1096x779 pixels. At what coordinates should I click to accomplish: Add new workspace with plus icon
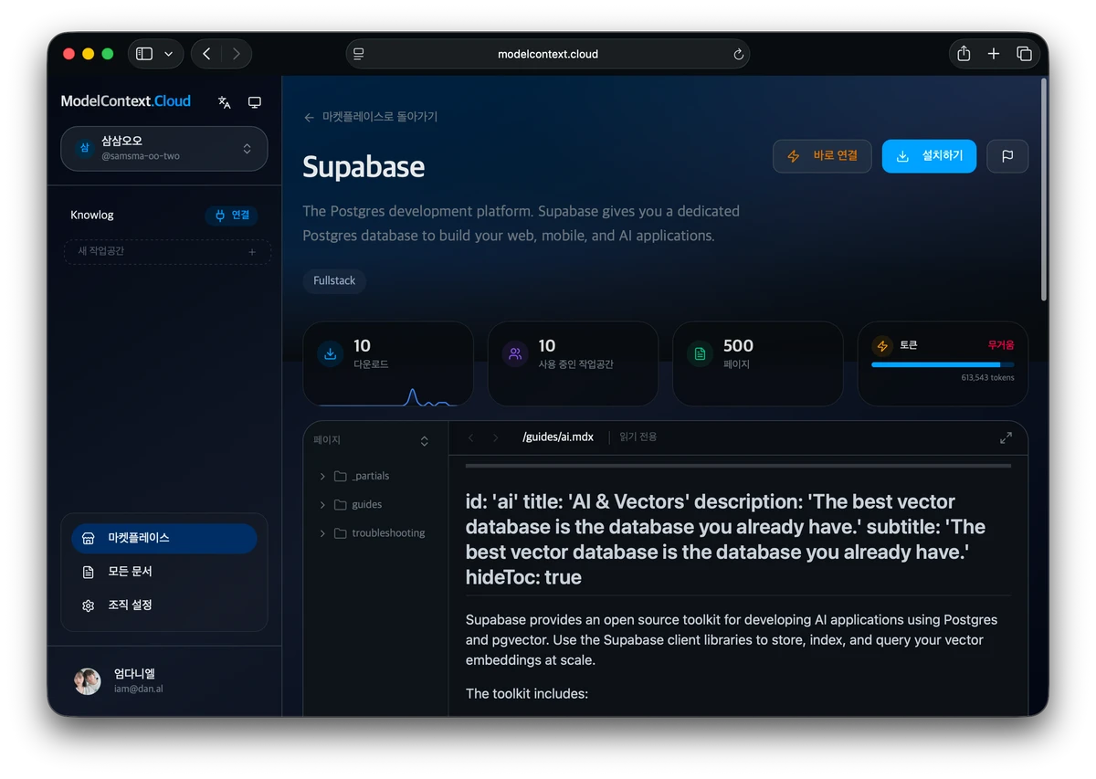[252, 251]
